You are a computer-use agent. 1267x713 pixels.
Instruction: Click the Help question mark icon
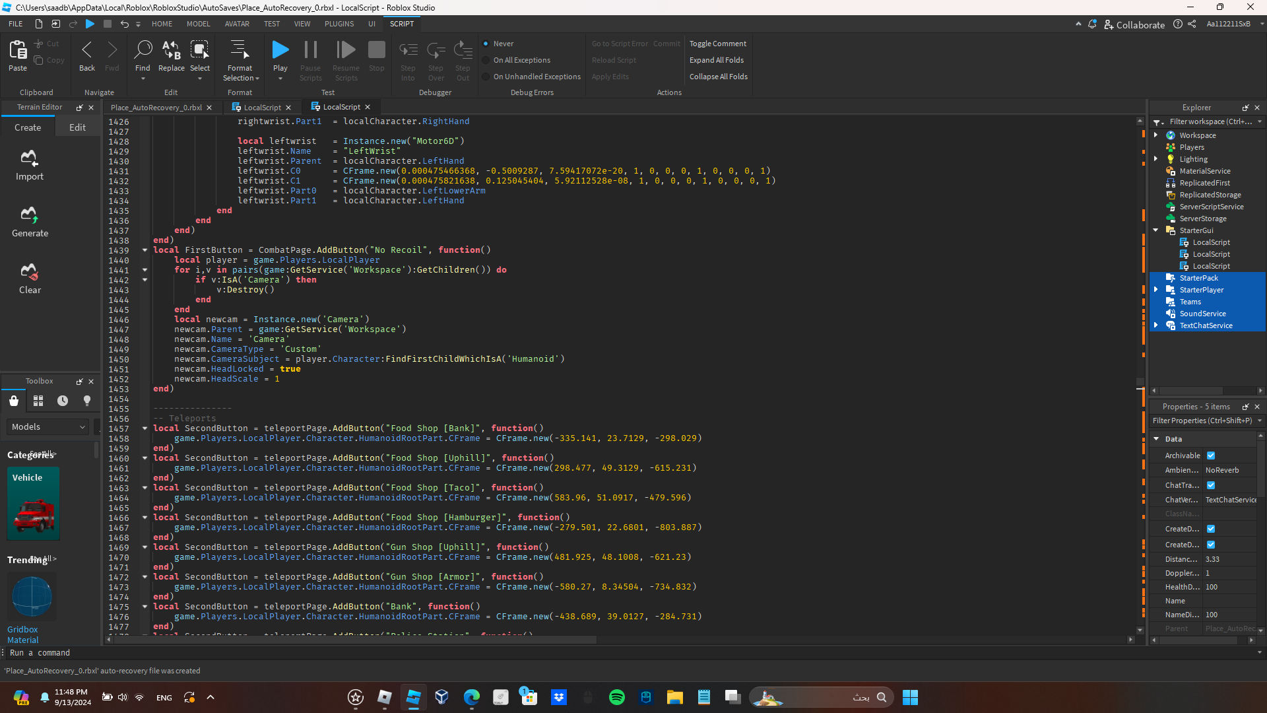(x=1178, y=24)
